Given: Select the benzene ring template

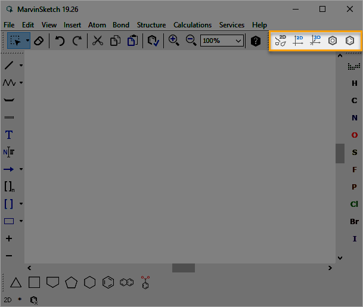Looking at the screenshot, I should (x=108, y=282).
